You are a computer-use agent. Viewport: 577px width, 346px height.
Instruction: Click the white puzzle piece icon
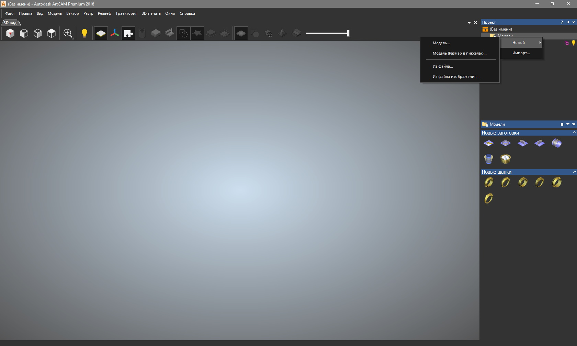128,33
